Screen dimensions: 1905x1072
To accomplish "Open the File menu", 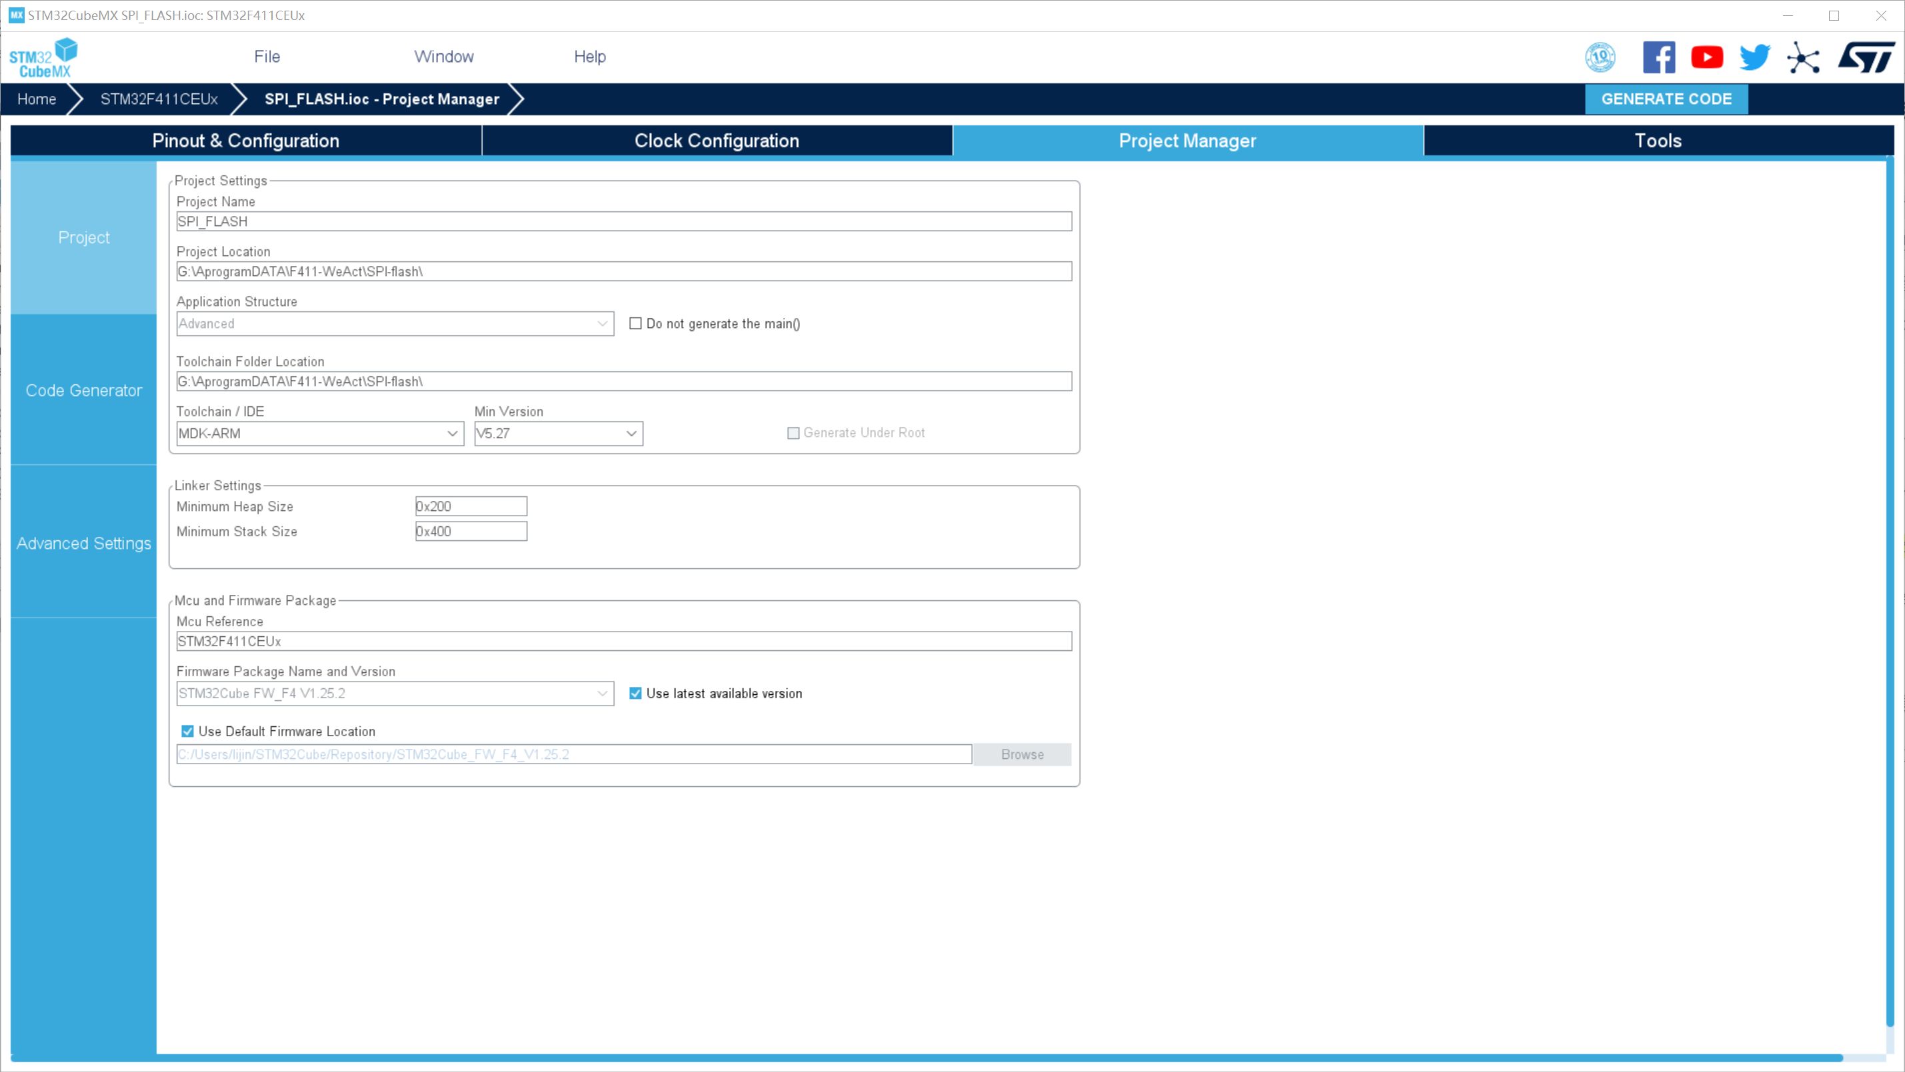I will (x=266, y=56).
